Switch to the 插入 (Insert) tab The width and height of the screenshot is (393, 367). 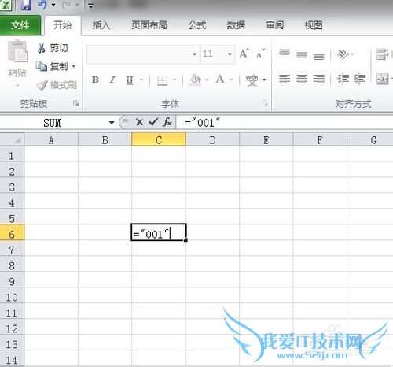coord(101,25)
